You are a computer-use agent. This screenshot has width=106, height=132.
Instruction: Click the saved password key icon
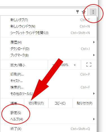tap(78, 12)
